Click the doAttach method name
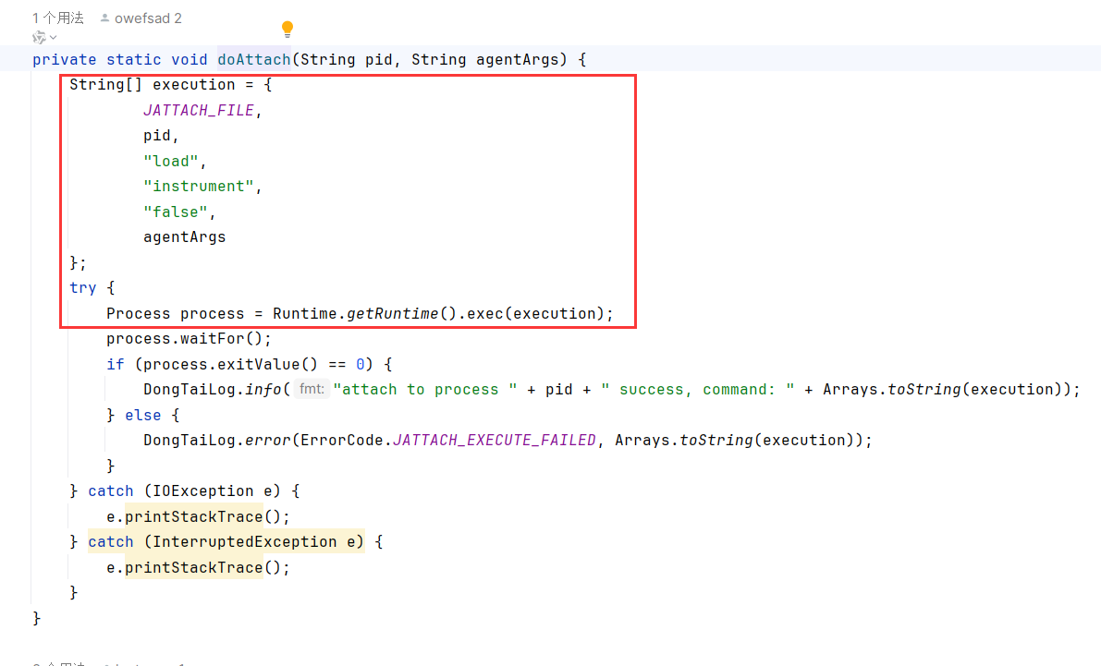 click(253, 59)
